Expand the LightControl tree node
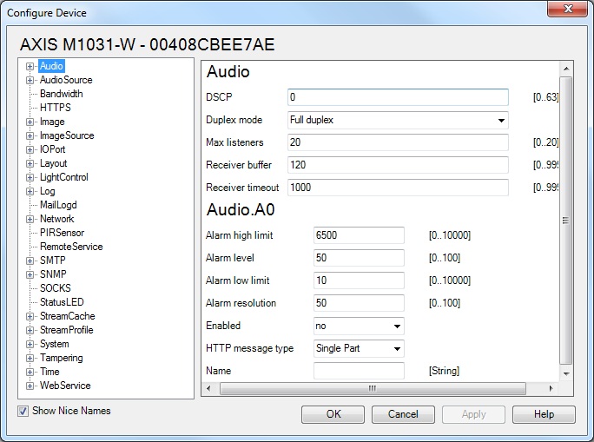Screen dimensions: 594x442 pyautogui.click(x=30, y=178)
